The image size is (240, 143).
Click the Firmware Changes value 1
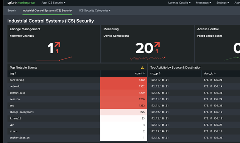[50, 48]
